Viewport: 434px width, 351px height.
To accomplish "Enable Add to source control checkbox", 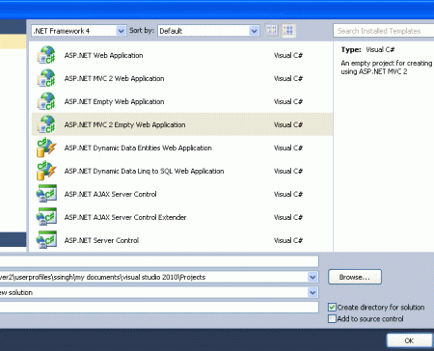I will (332, 319).
